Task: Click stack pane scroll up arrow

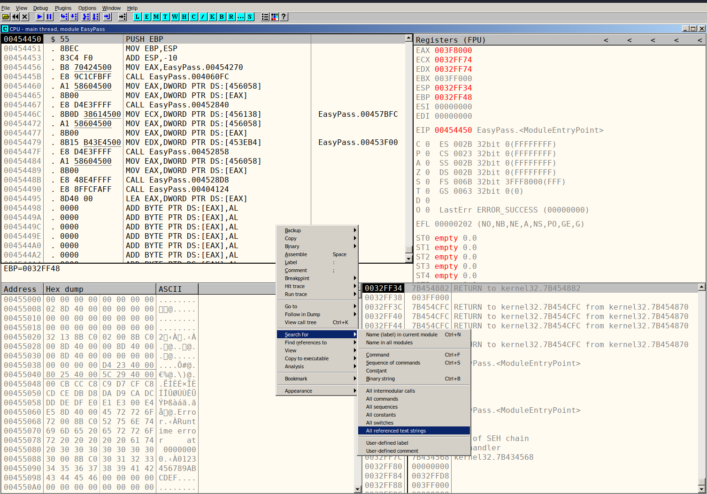Action: click(701, 287)
